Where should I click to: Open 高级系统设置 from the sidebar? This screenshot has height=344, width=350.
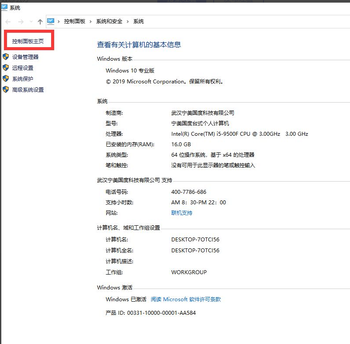coord(25,89)
